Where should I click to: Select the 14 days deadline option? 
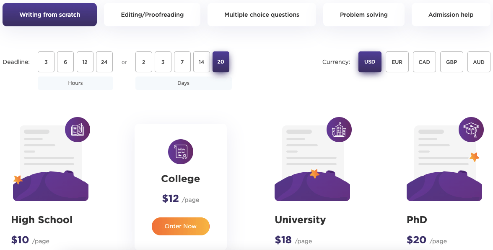(201, 62)
